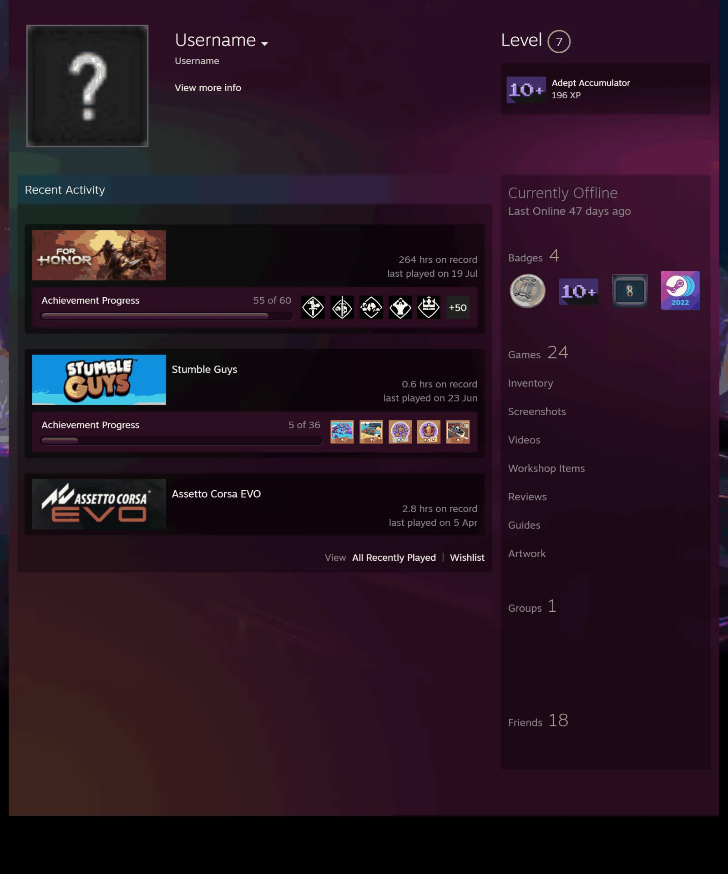
Task: Open Inventory from the profile sidebar
Action: click(531, 383)
